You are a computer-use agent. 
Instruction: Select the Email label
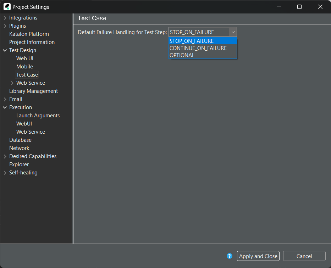pos(16,99)
